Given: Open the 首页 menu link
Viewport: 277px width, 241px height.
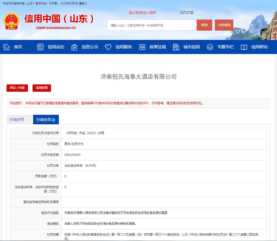Looking at the screenshot, I should pos(18,47).
